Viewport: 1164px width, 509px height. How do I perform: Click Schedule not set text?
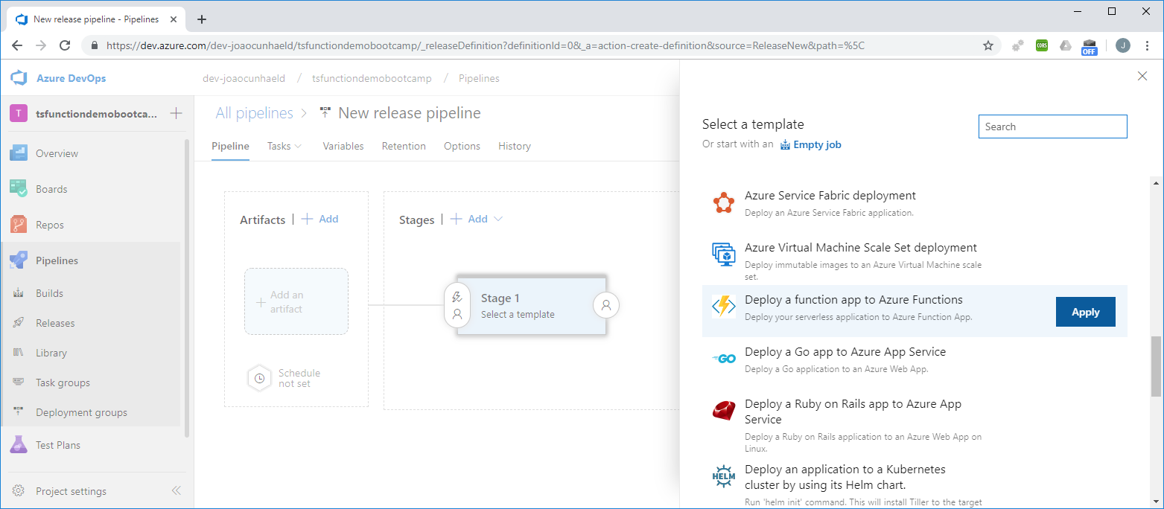coord(299,378)
